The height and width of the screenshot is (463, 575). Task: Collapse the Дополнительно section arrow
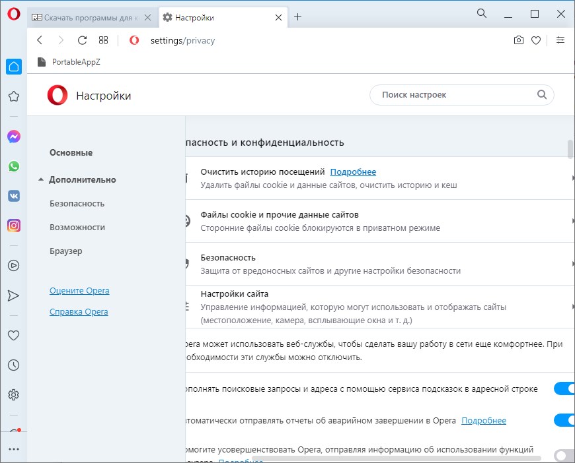(41, 179)
